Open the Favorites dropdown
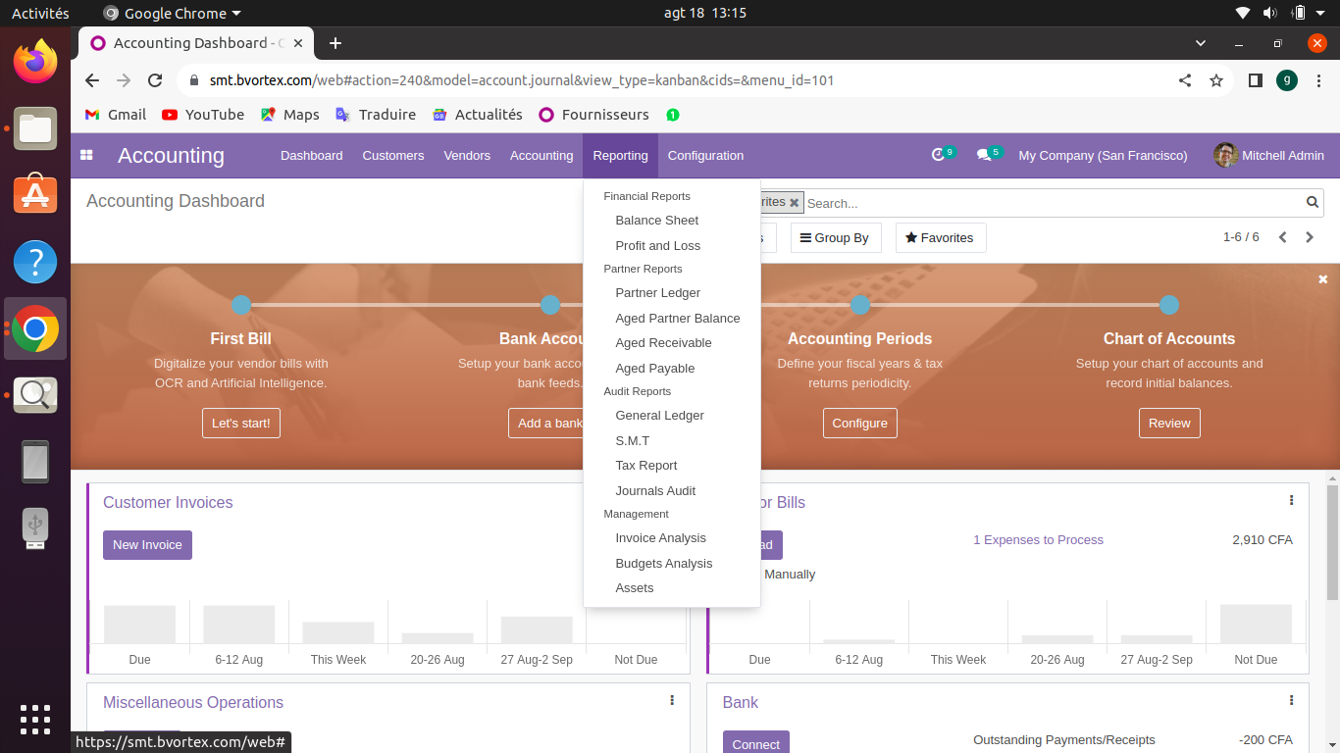1340x753 pixels. click(x=940, y=237)
